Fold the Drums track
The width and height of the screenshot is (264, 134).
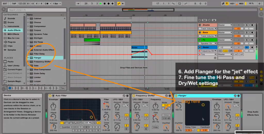(200, 25)
